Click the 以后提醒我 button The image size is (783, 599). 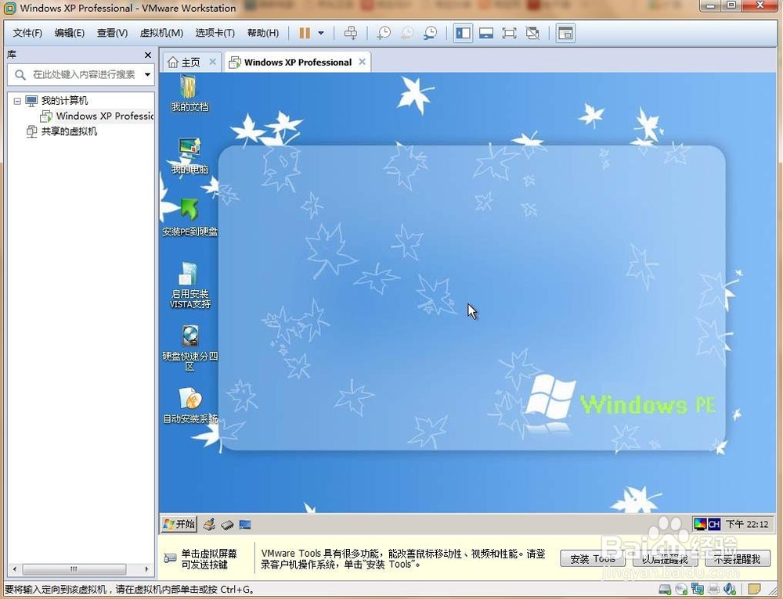tap(665, 559)
